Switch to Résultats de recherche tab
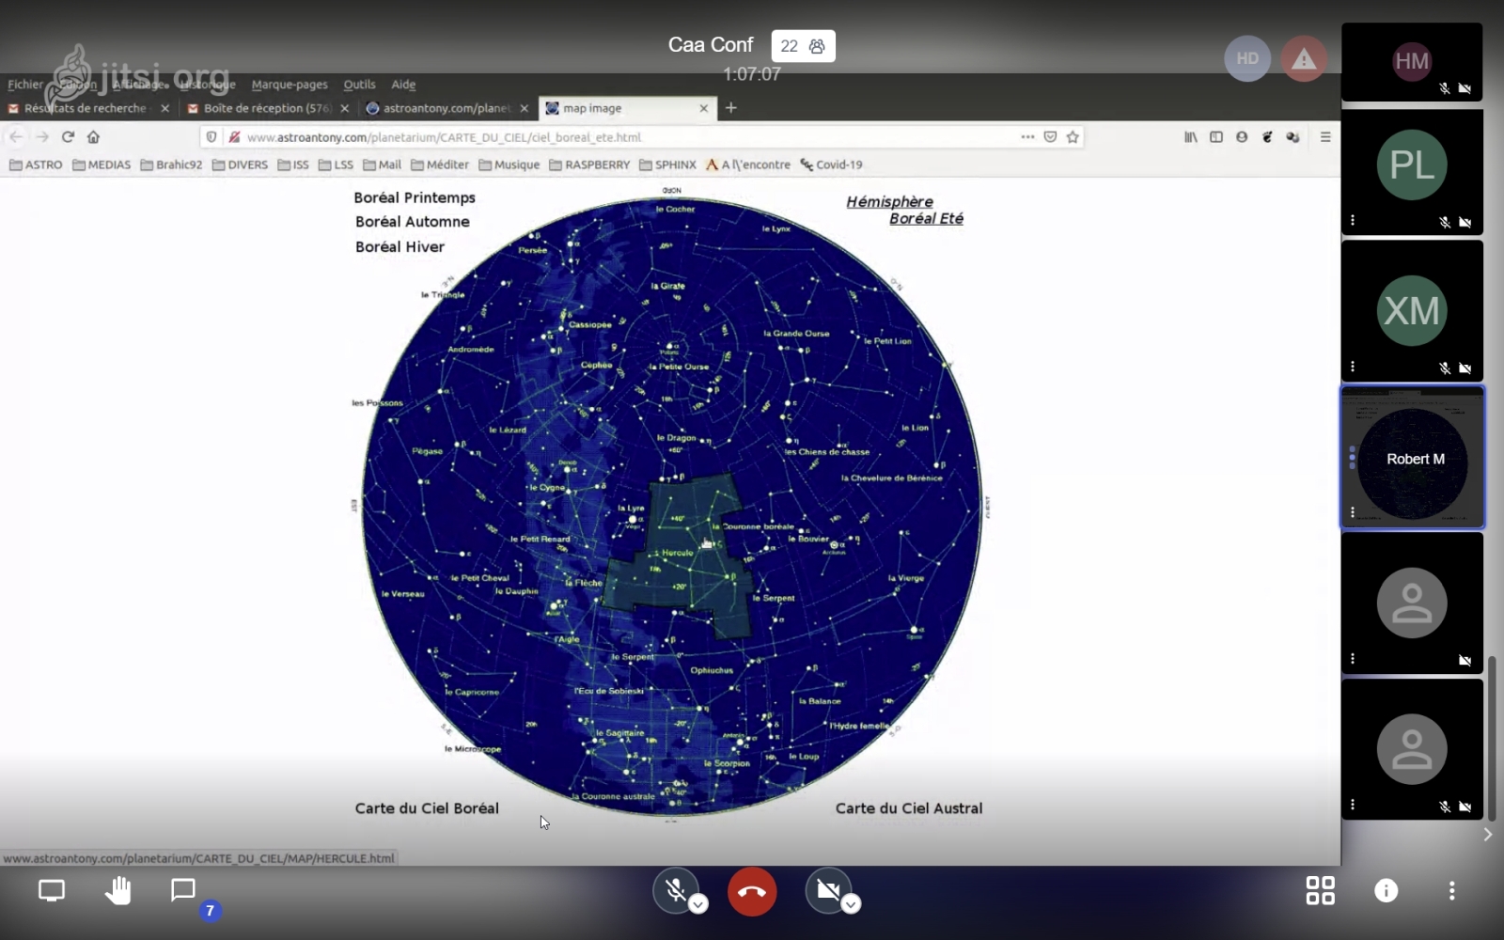Image resolution: width=1504 pixels, height=940 pixels. (86, 108)
